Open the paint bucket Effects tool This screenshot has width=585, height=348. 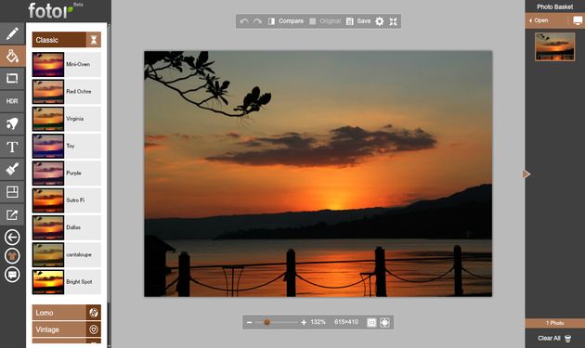pyautogui.click(x=12, y=57)
